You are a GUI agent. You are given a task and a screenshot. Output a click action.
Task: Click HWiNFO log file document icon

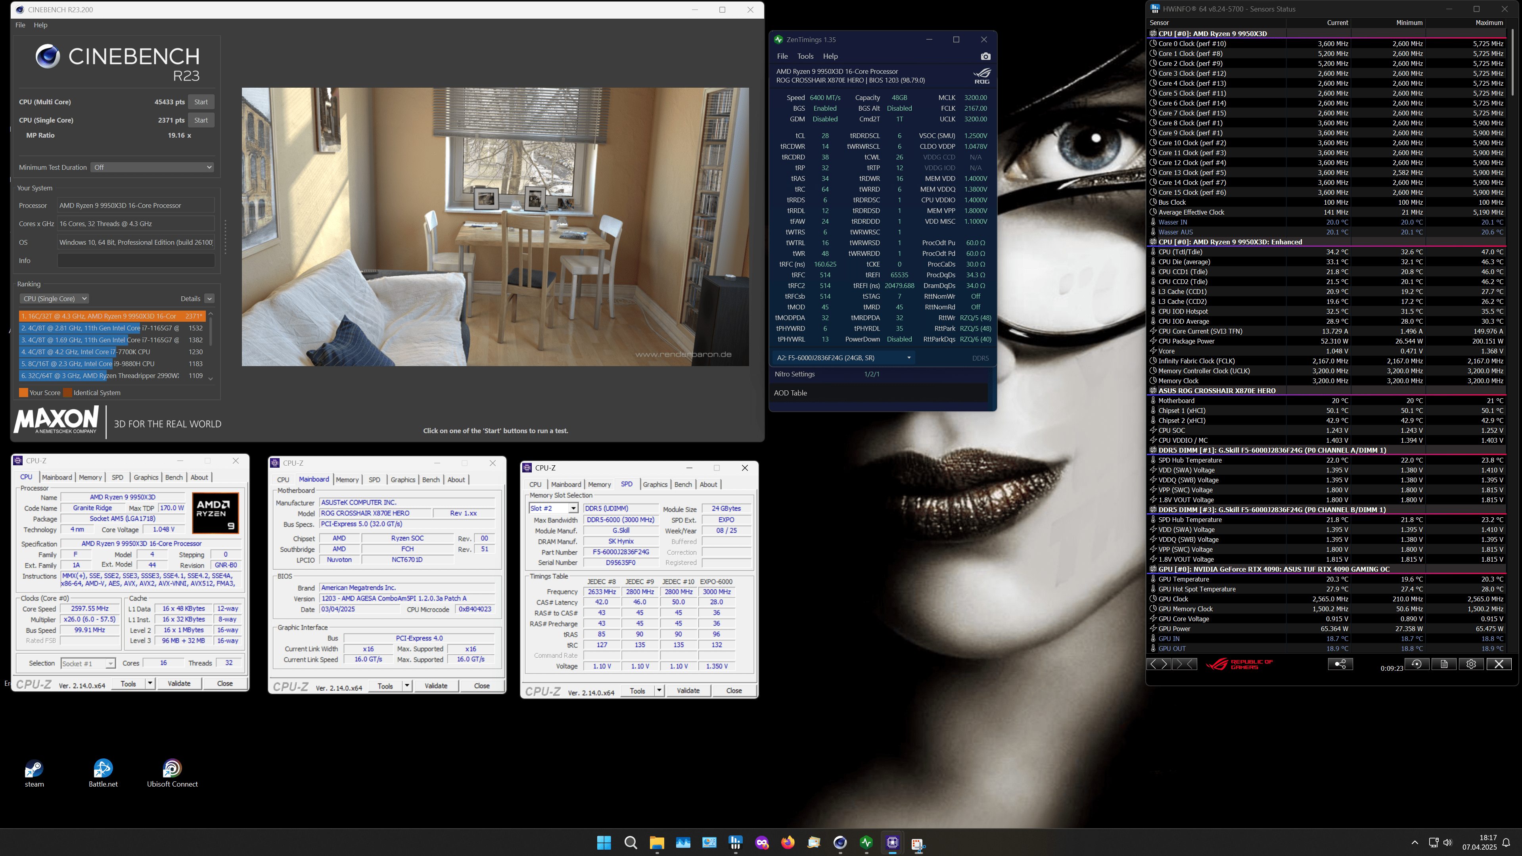point(1443,664)
